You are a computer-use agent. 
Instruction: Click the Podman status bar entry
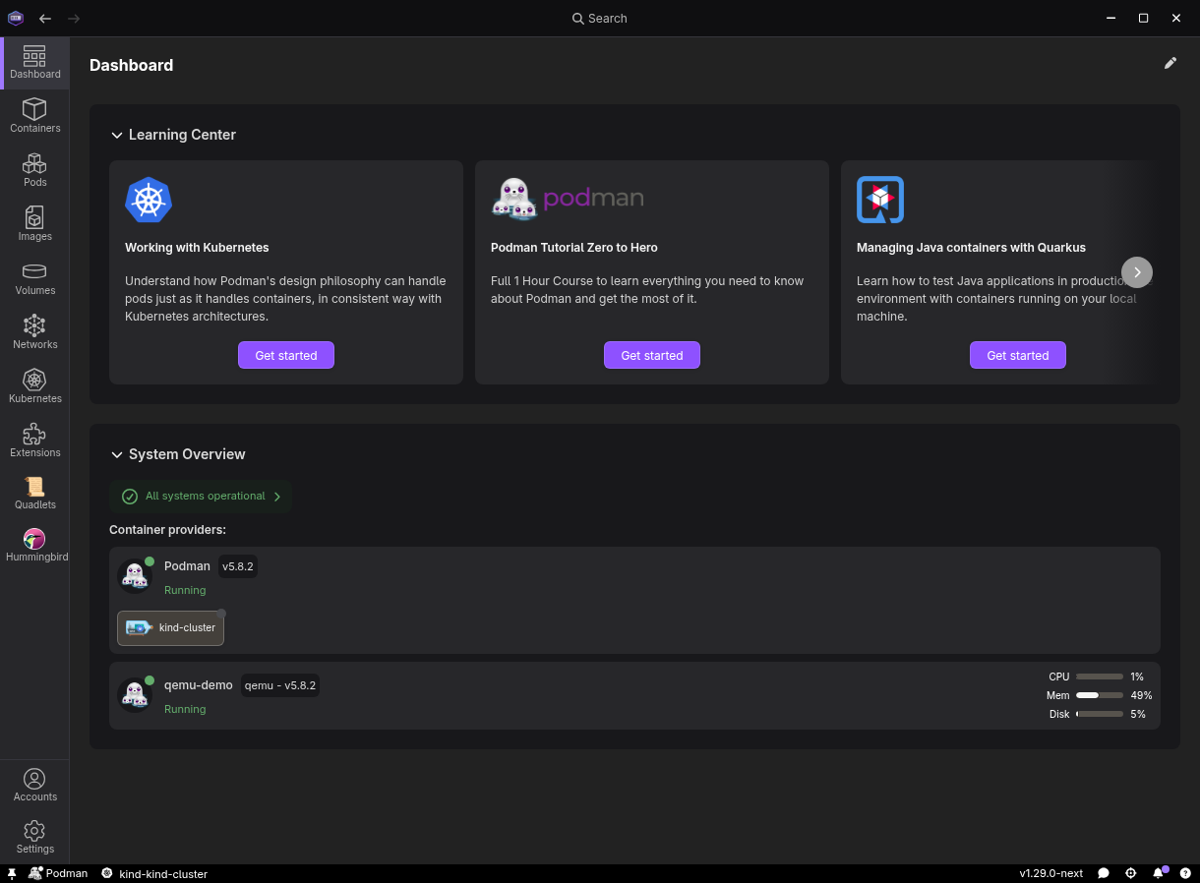[58, 873]
